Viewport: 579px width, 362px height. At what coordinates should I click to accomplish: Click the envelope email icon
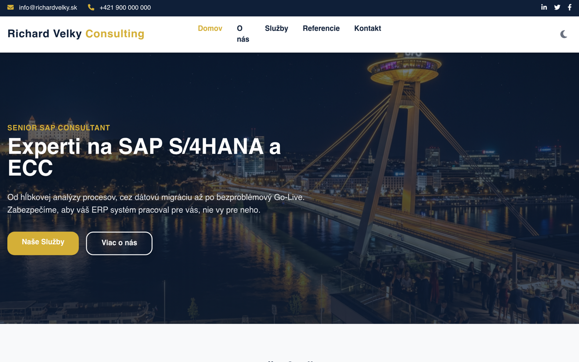(10, 7)
